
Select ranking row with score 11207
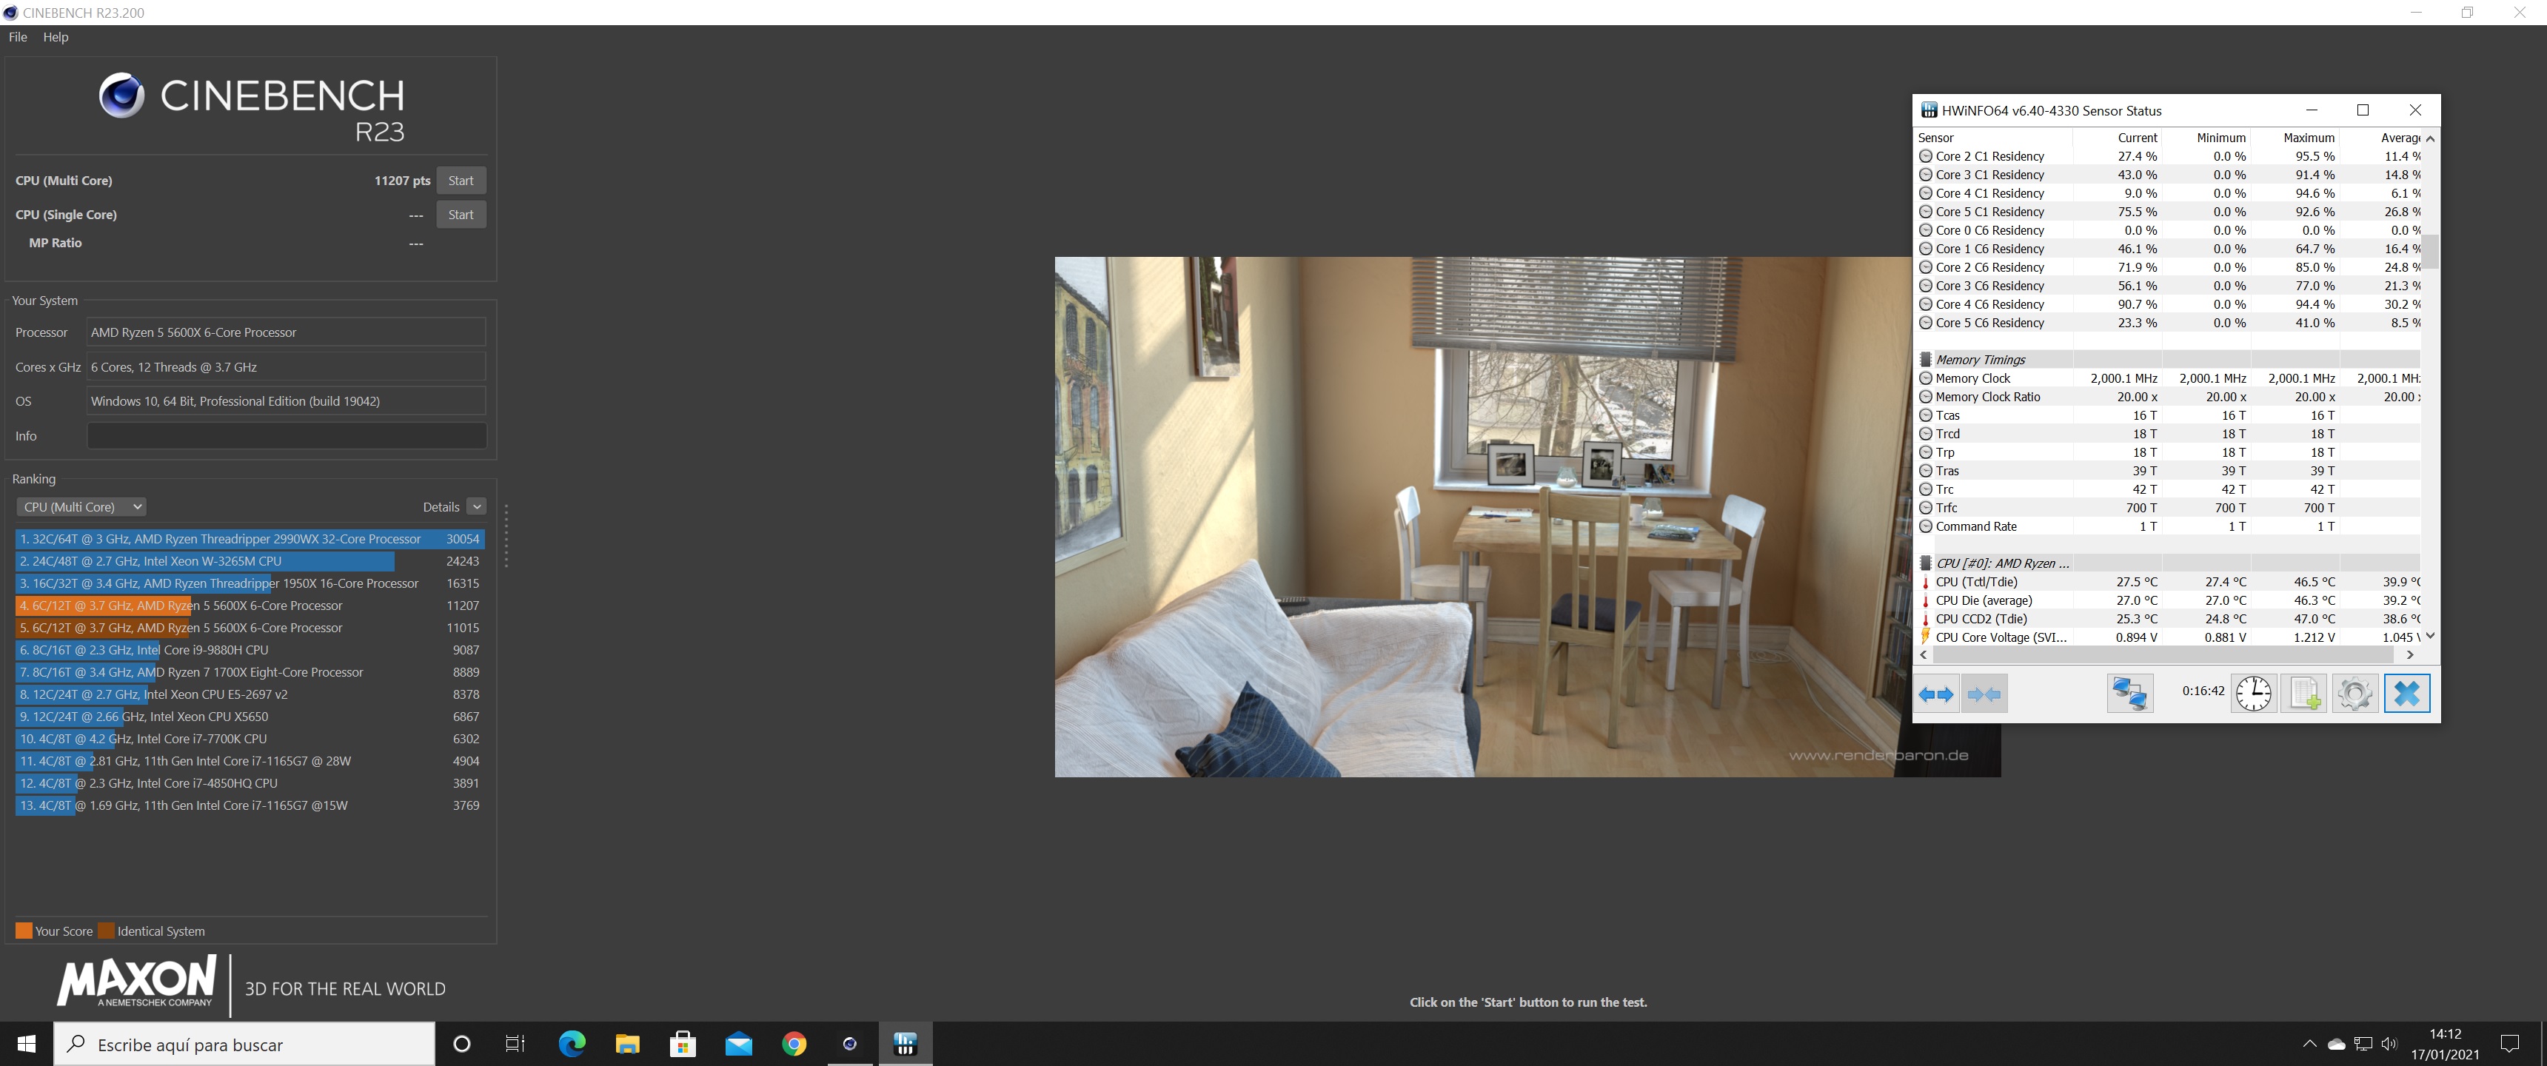250,606
